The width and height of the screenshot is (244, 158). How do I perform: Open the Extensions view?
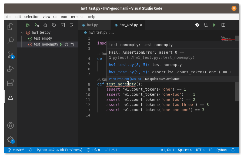click(10, 83)
